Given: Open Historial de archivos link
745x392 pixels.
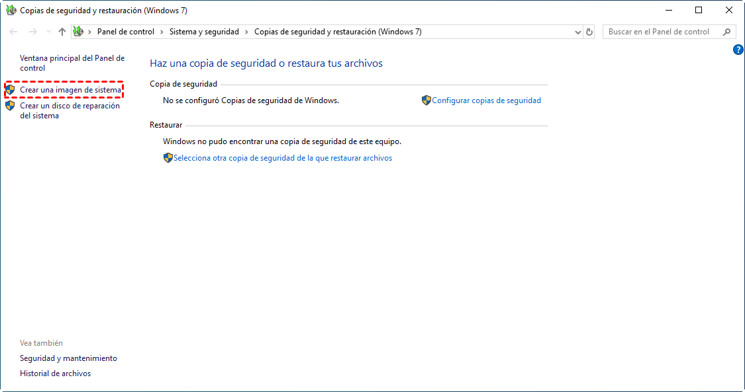Looking at the screenshot, I should (55, 373).
